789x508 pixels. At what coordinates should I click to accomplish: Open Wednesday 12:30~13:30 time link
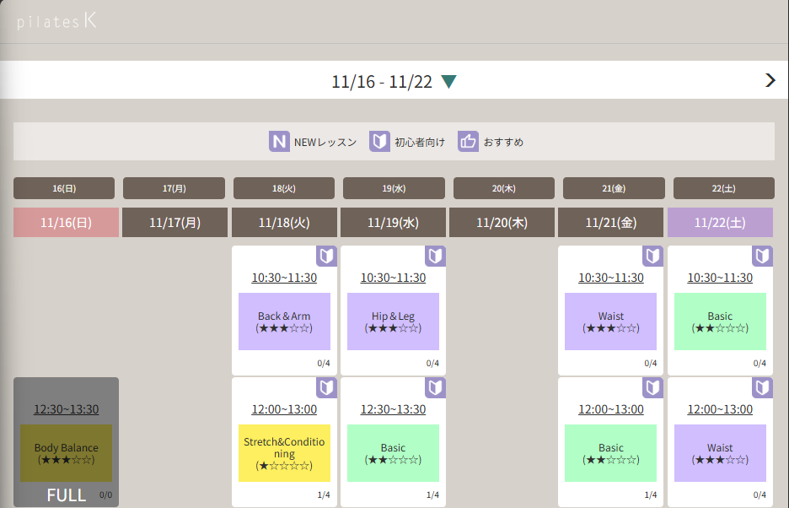(x=393, y=409)
